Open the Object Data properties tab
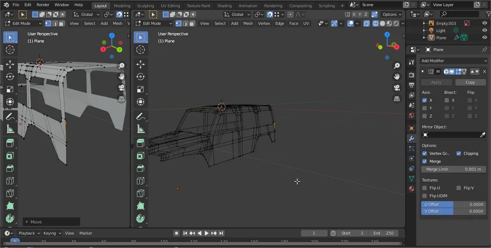 click(x=412, y=179)
